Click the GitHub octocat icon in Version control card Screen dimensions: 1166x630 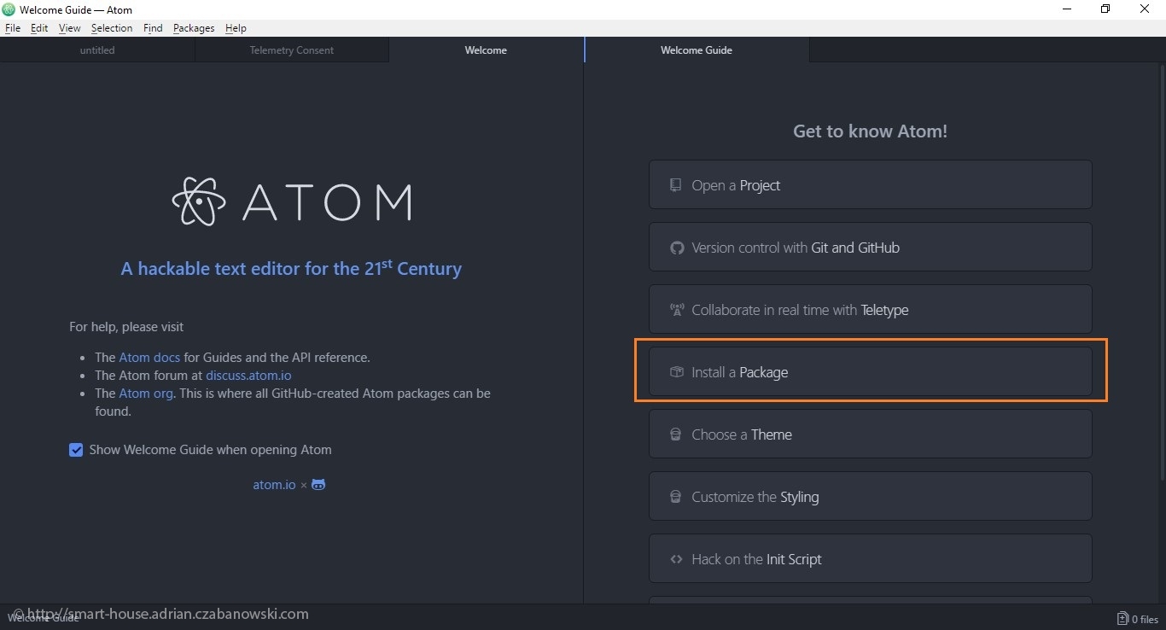(677, 248)
